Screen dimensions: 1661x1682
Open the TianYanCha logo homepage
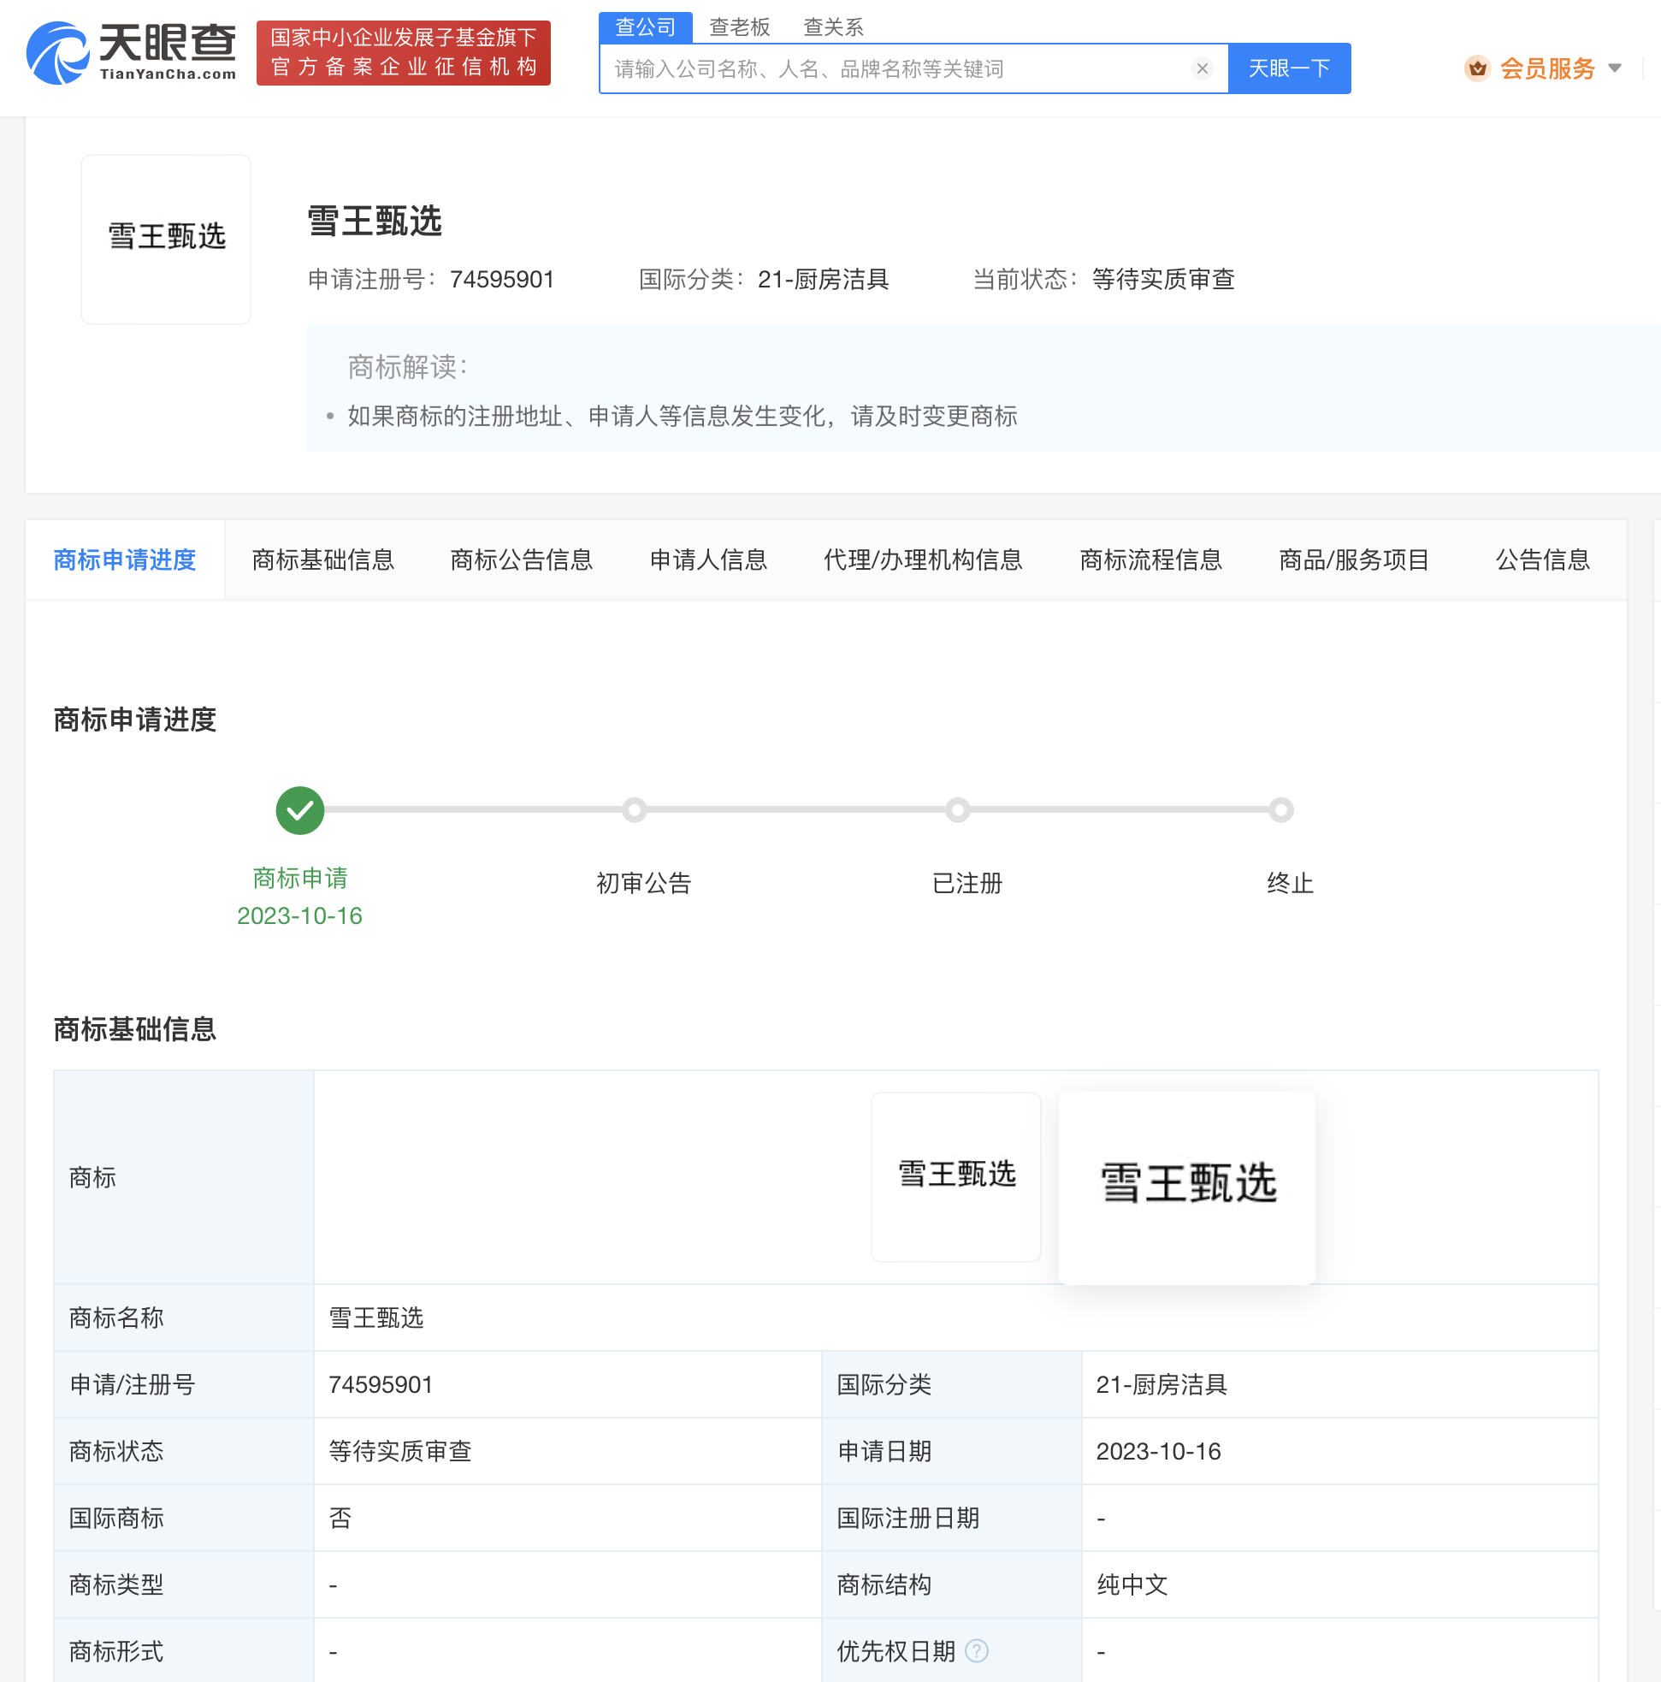click(x=133, y=53)
